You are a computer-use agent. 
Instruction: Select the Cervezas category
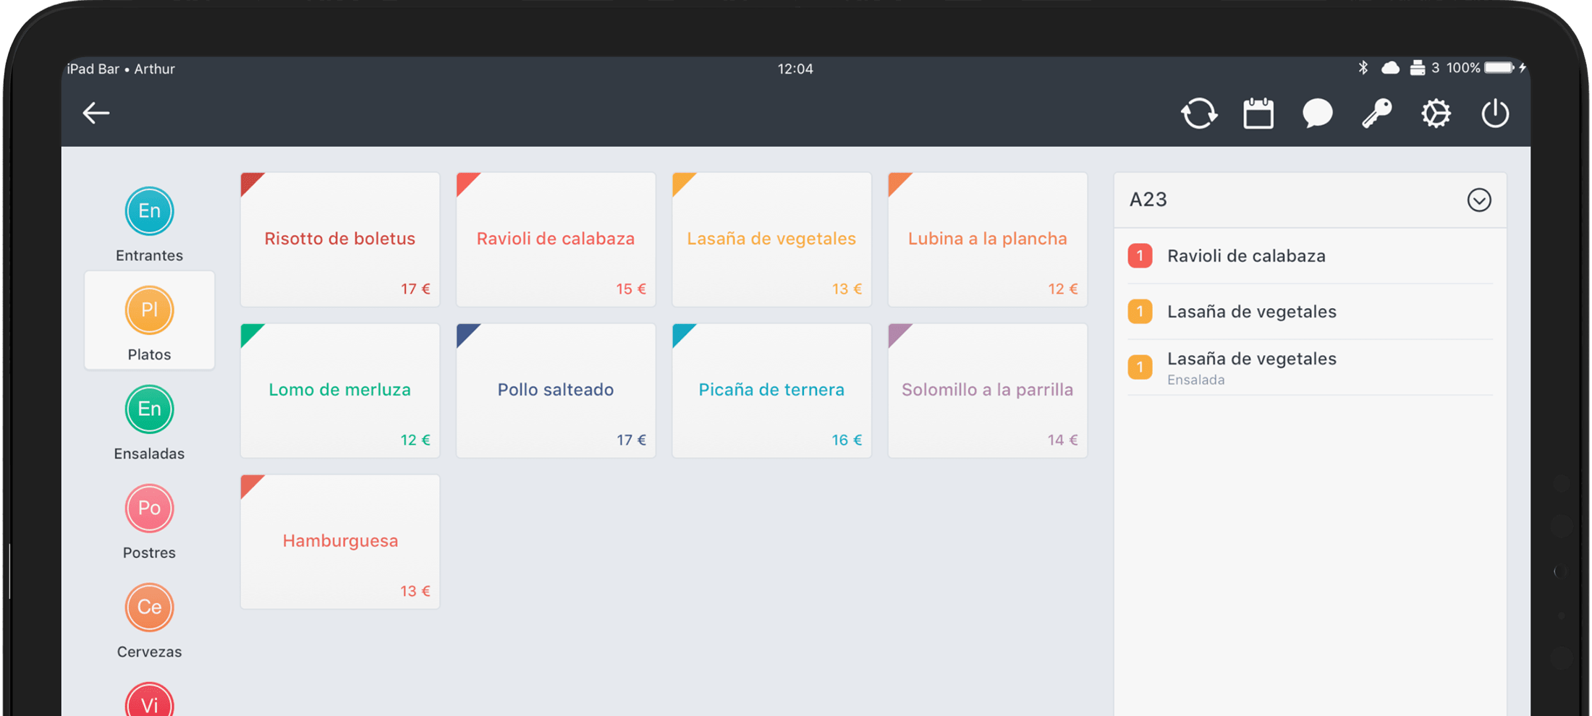pos(149,621)
